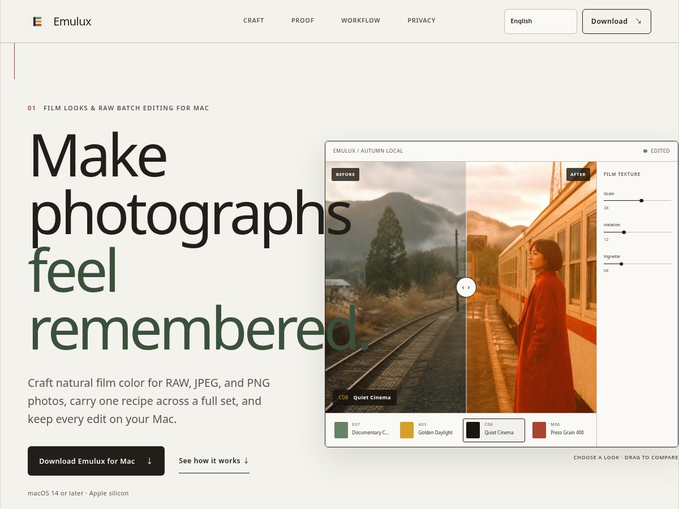Click the down arrow in Download Emulux for Mac

[x=149, y=461]
